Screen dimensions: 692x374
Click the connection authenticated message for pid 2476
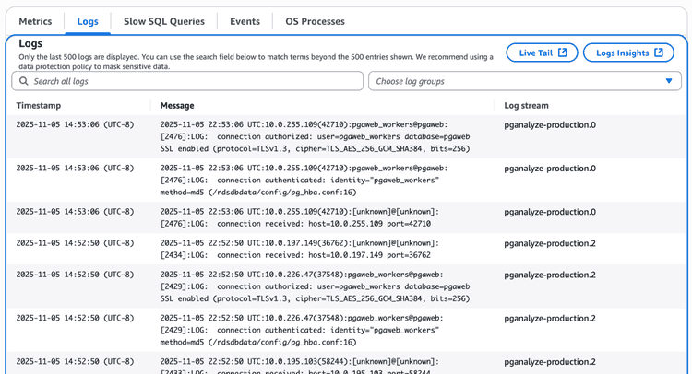(304, 181)
